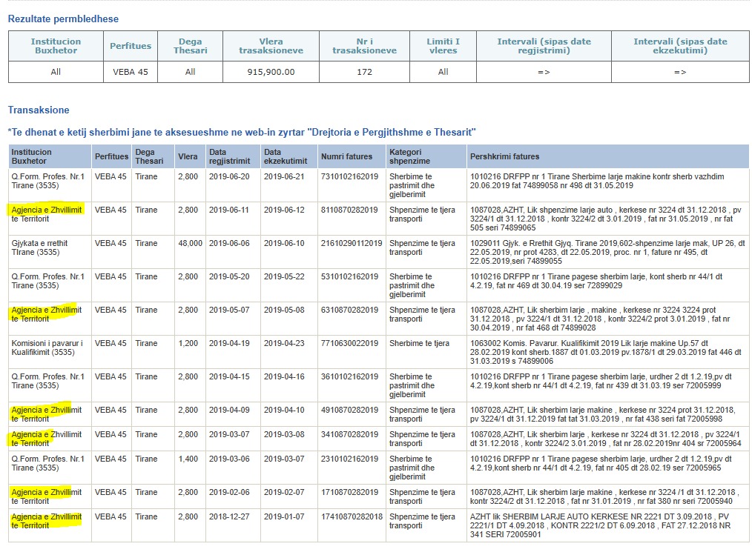Open "Komisioni i pavarur i Kualifikimit (3535)" institution
The image size is (752, 555).
tap(47, 348)
